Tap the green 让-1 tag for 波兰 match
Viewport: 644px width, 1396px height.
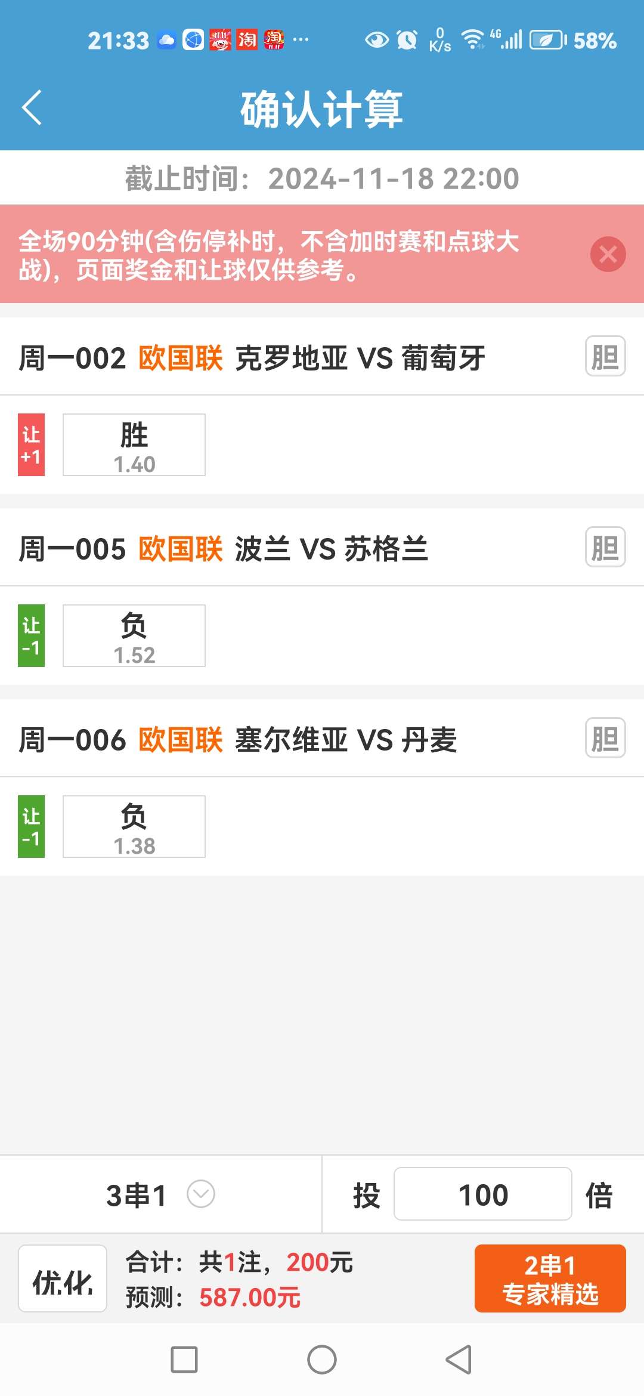pos(32,636)
